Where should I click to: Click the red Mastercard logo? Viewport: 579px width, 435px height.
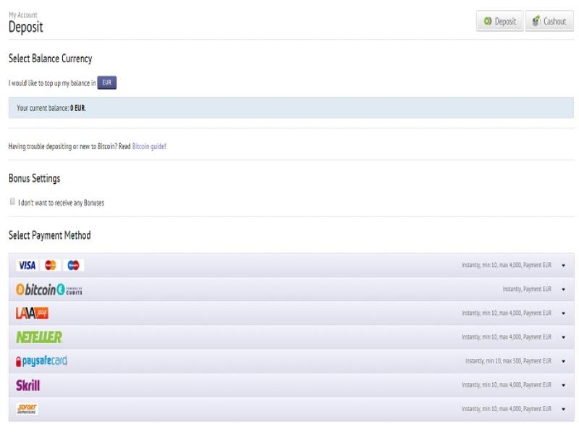coord(51,266)
